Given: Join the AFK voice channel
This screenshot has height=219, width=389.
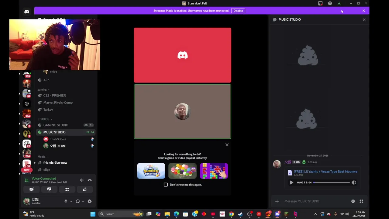Looking at the screenshot, I should (66, 80).
